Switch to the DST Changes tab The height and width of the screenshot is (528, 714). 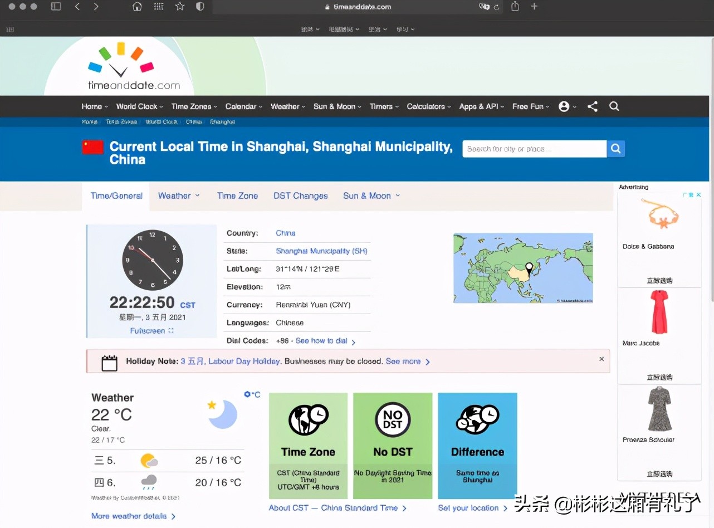point(300,196)
